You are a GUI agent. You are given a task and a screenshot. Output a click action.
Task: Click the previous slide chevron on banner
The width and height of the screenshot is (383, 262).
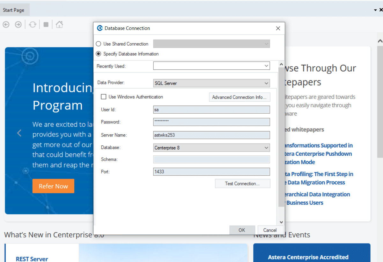(19, 133)
